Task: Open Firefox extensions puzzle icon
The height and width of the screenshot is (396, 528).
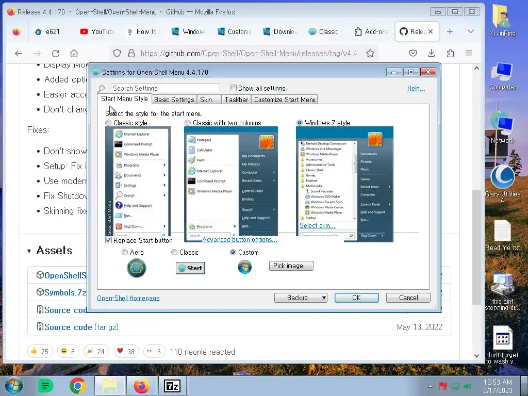Action: tap(450, 53)
